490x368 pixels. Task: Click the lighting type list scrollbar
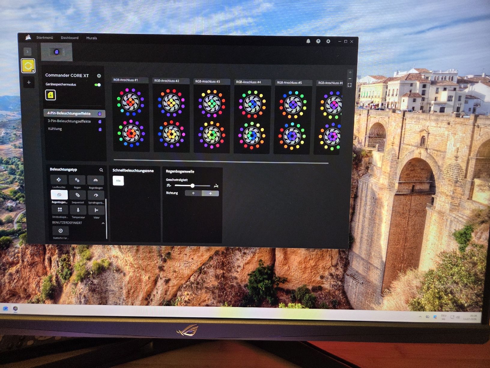(x=106, y=219)
